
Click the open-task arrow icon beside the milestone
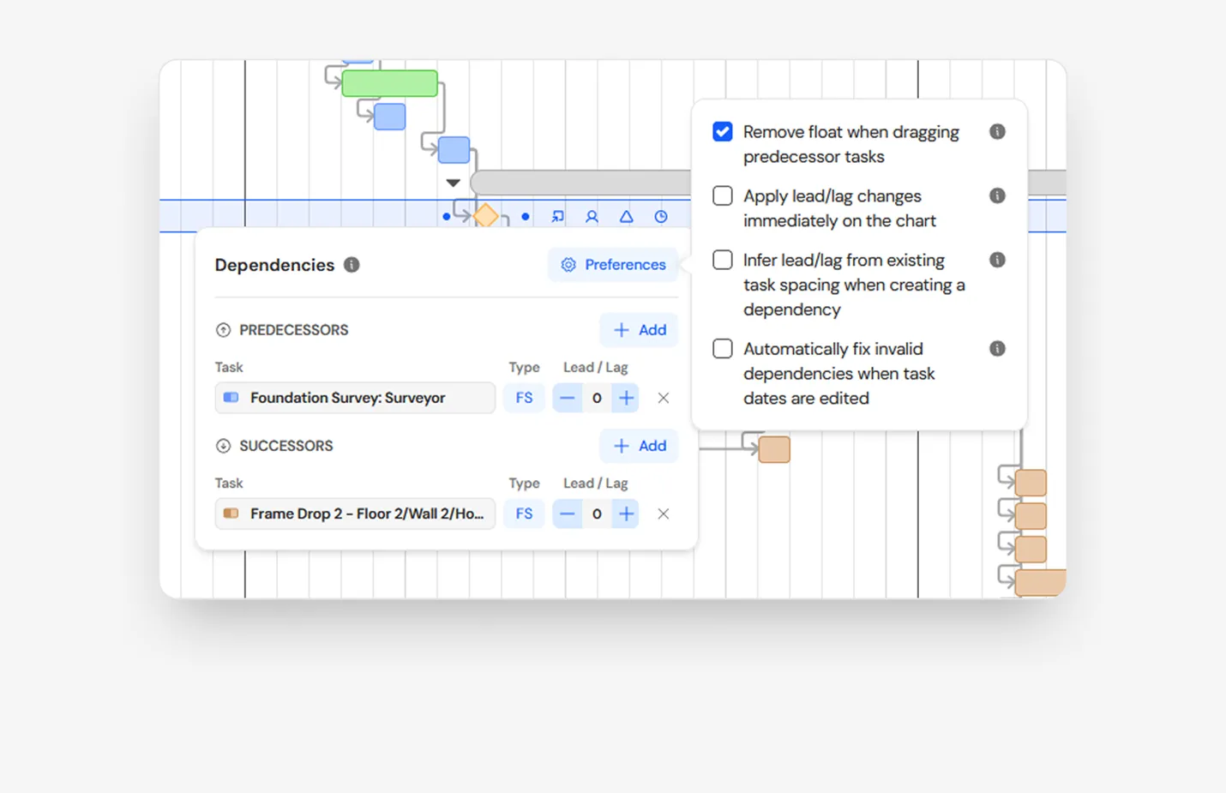(558, 217)
